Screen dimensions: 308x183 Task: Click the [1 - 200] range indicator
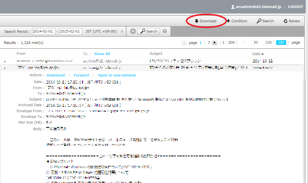[x=228, y=43]
